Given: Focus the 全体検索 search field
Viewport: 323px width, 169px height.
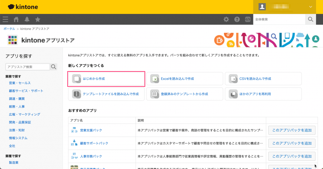Looking at the screenshot, I should click(x=279, y=19).
